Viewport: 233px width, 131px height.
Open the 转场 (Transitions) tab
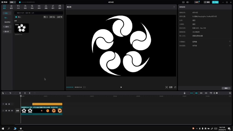point(39,7)
